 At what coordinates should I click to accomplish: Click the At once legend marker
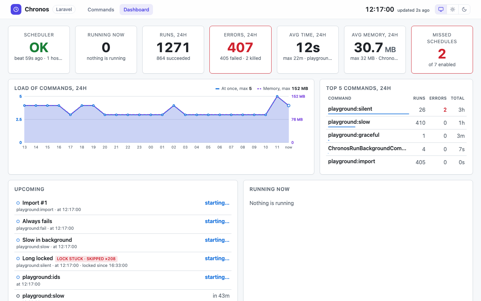pos(217,89)
